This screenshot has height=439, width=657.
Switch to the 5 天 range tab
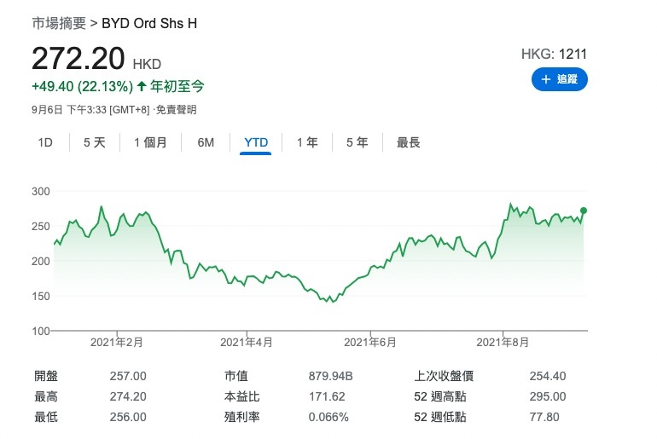click(95, 142)
